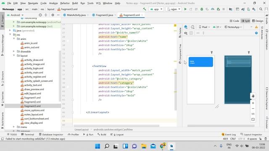Screen dimensions: 269x151
Task: Open the Event Log
Action: click(x=229, y=135)
